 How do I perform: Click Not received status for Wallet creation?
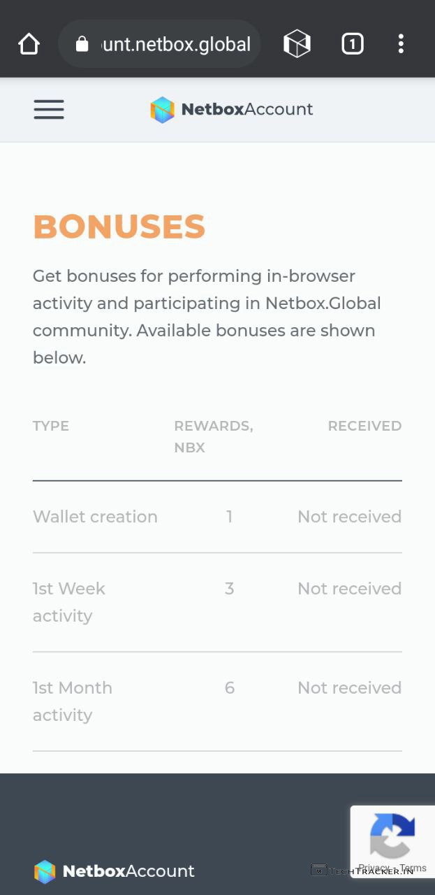pos(349,517)
